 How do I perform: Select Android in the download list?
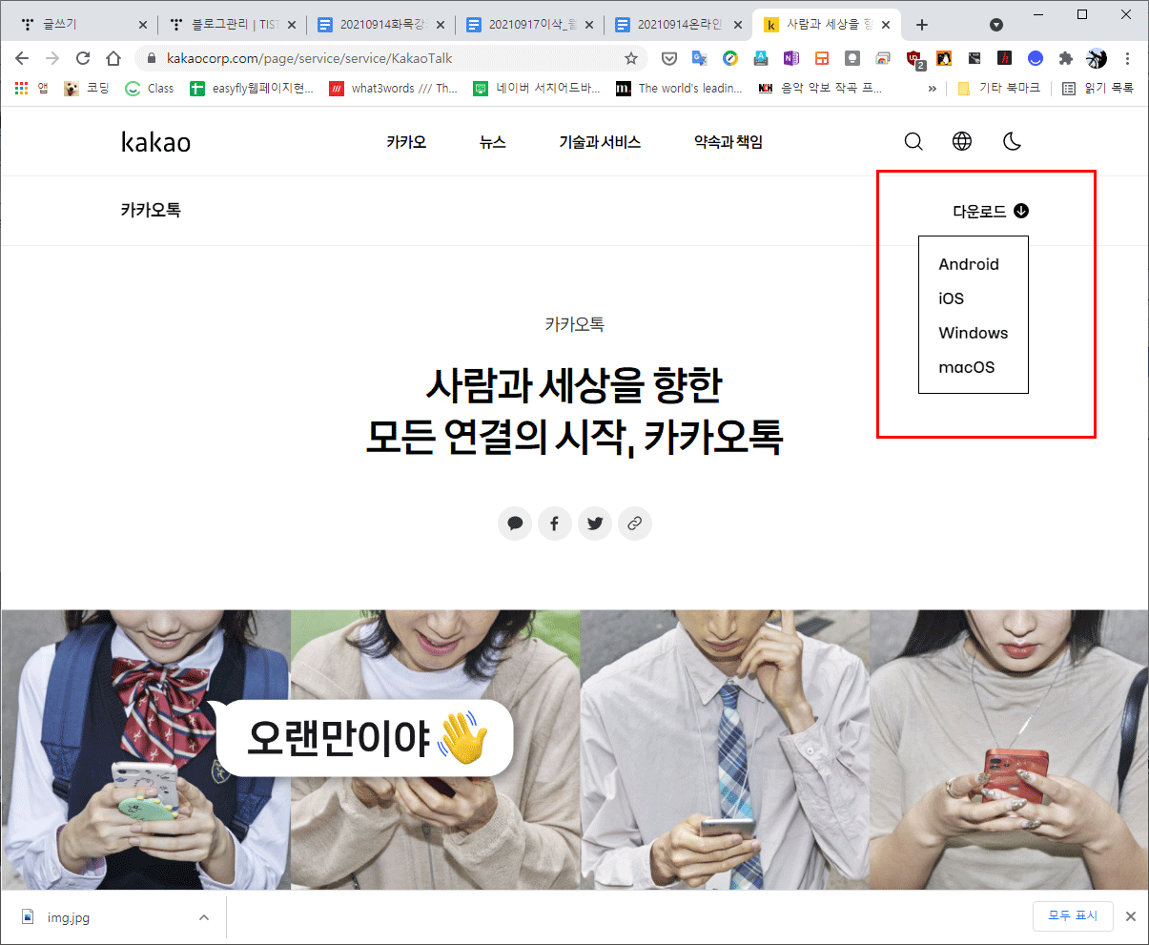point(969,264)
